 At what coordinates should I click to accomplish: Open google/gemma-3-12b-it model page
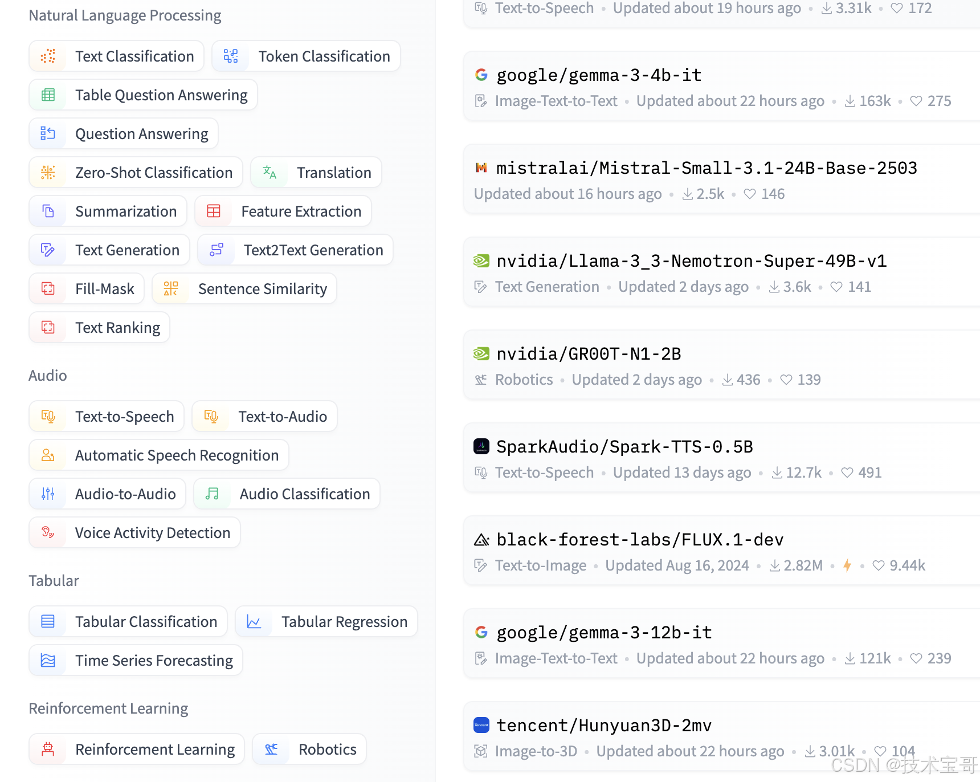[604, 632]
